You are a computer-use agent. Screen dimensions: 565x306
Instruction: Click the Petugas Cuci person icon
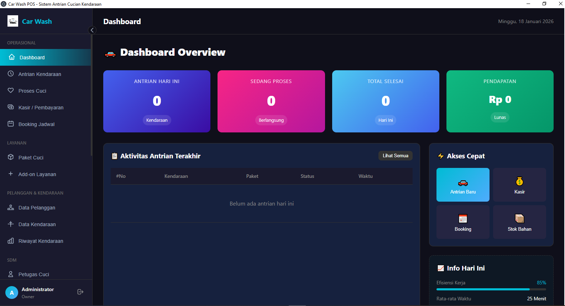[11, 274]
